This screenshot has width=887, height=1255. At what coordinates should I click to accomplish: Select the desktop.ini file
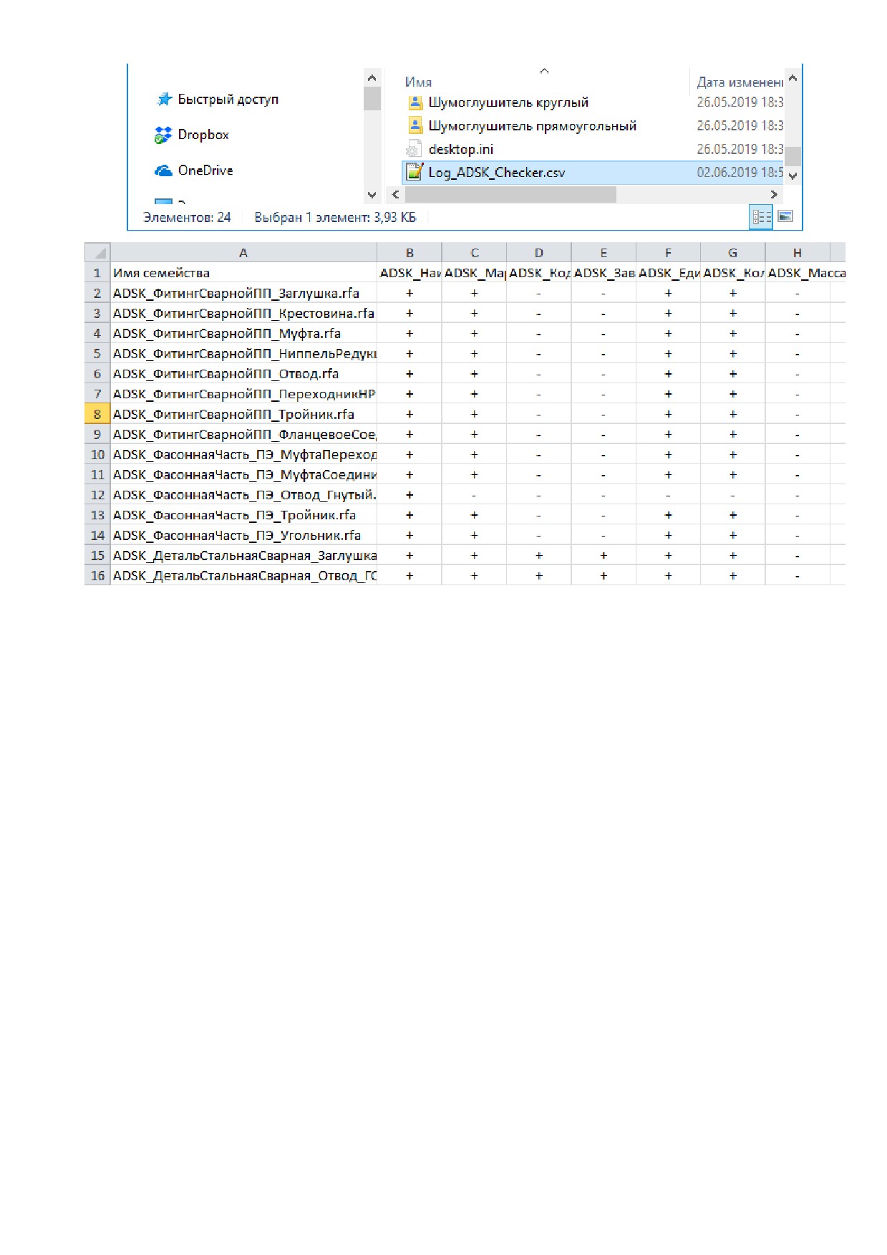coord(460,150)
